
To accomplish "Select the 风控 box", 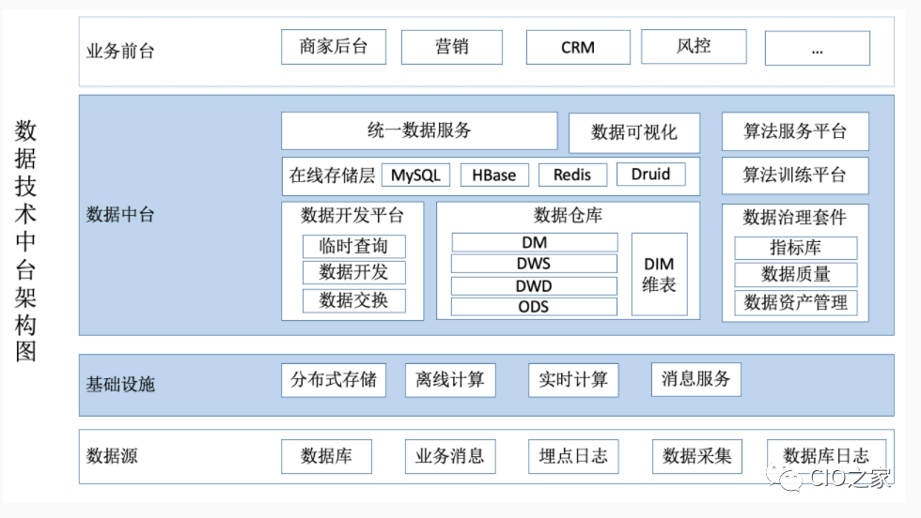I will [694, 46].
